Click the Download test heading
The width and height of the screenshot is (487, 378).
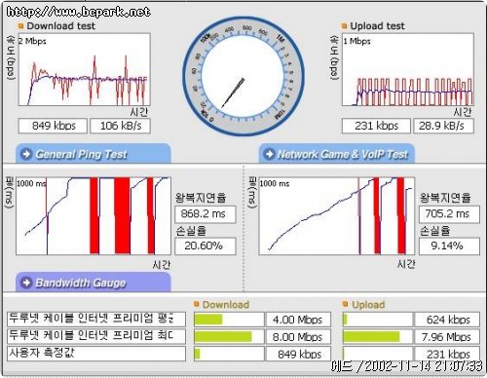pyautogui.click(x=61, y=25)
